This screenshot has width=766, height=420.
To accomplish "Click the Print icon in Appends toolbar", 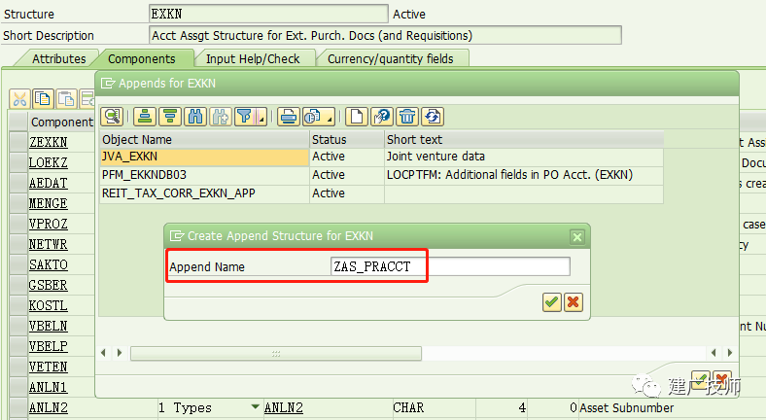I will [289, 117].
